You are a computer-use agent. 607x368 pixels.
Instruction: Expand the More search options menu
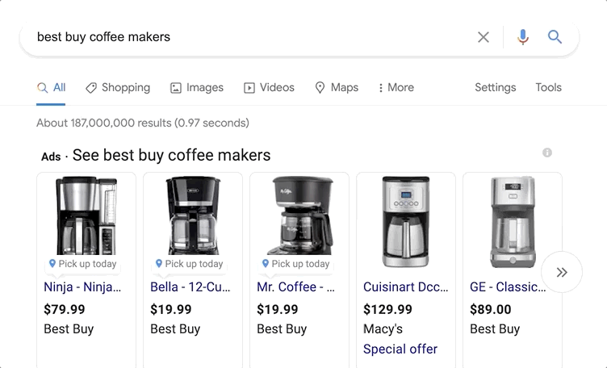click(396, 87)
